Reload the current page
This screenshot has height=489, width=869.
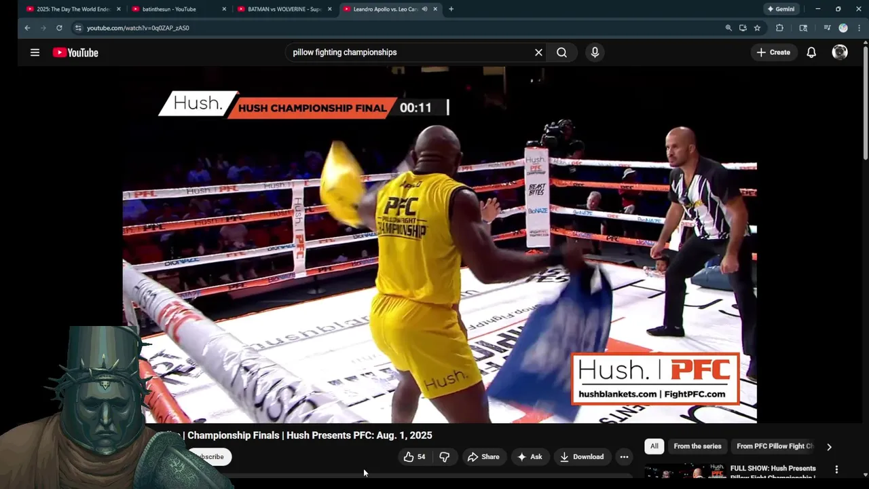coord(59,28)
